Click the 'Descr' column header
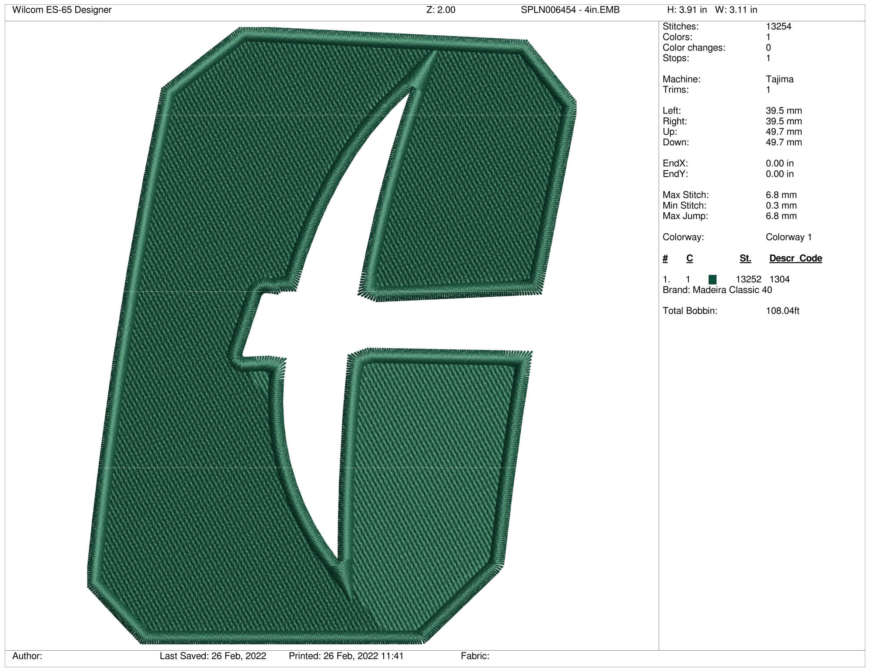The width and height of the screenshot is (870, 672). pyautogui.click(x=782, y=258)
